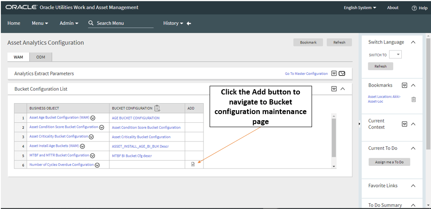Screen dimensions: 431x209
Task: Open the Switch To language dropdown
Action: point(396,54)
